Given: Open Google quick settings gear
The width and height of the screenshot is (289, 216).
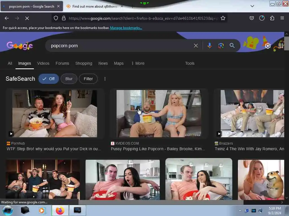Looking at the screenshot, I should point(268,46).
